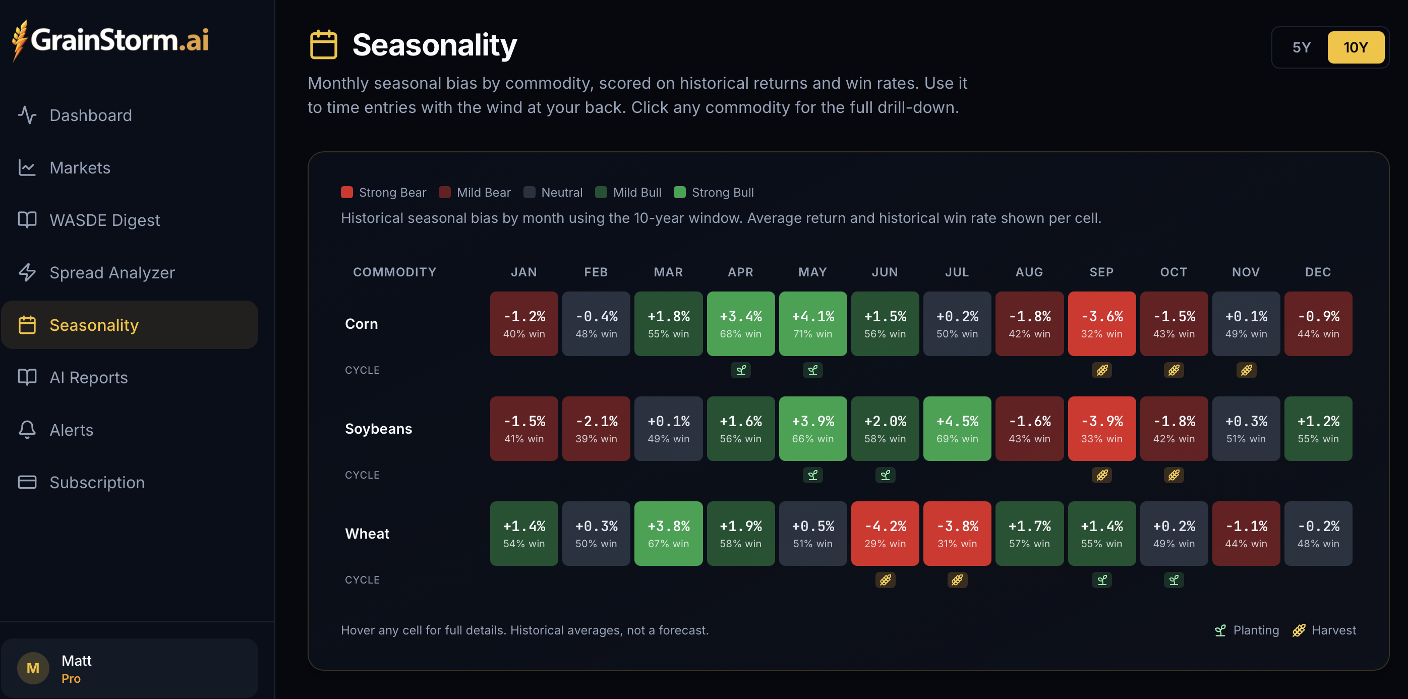Click the Dashboard activity icon

27,115
